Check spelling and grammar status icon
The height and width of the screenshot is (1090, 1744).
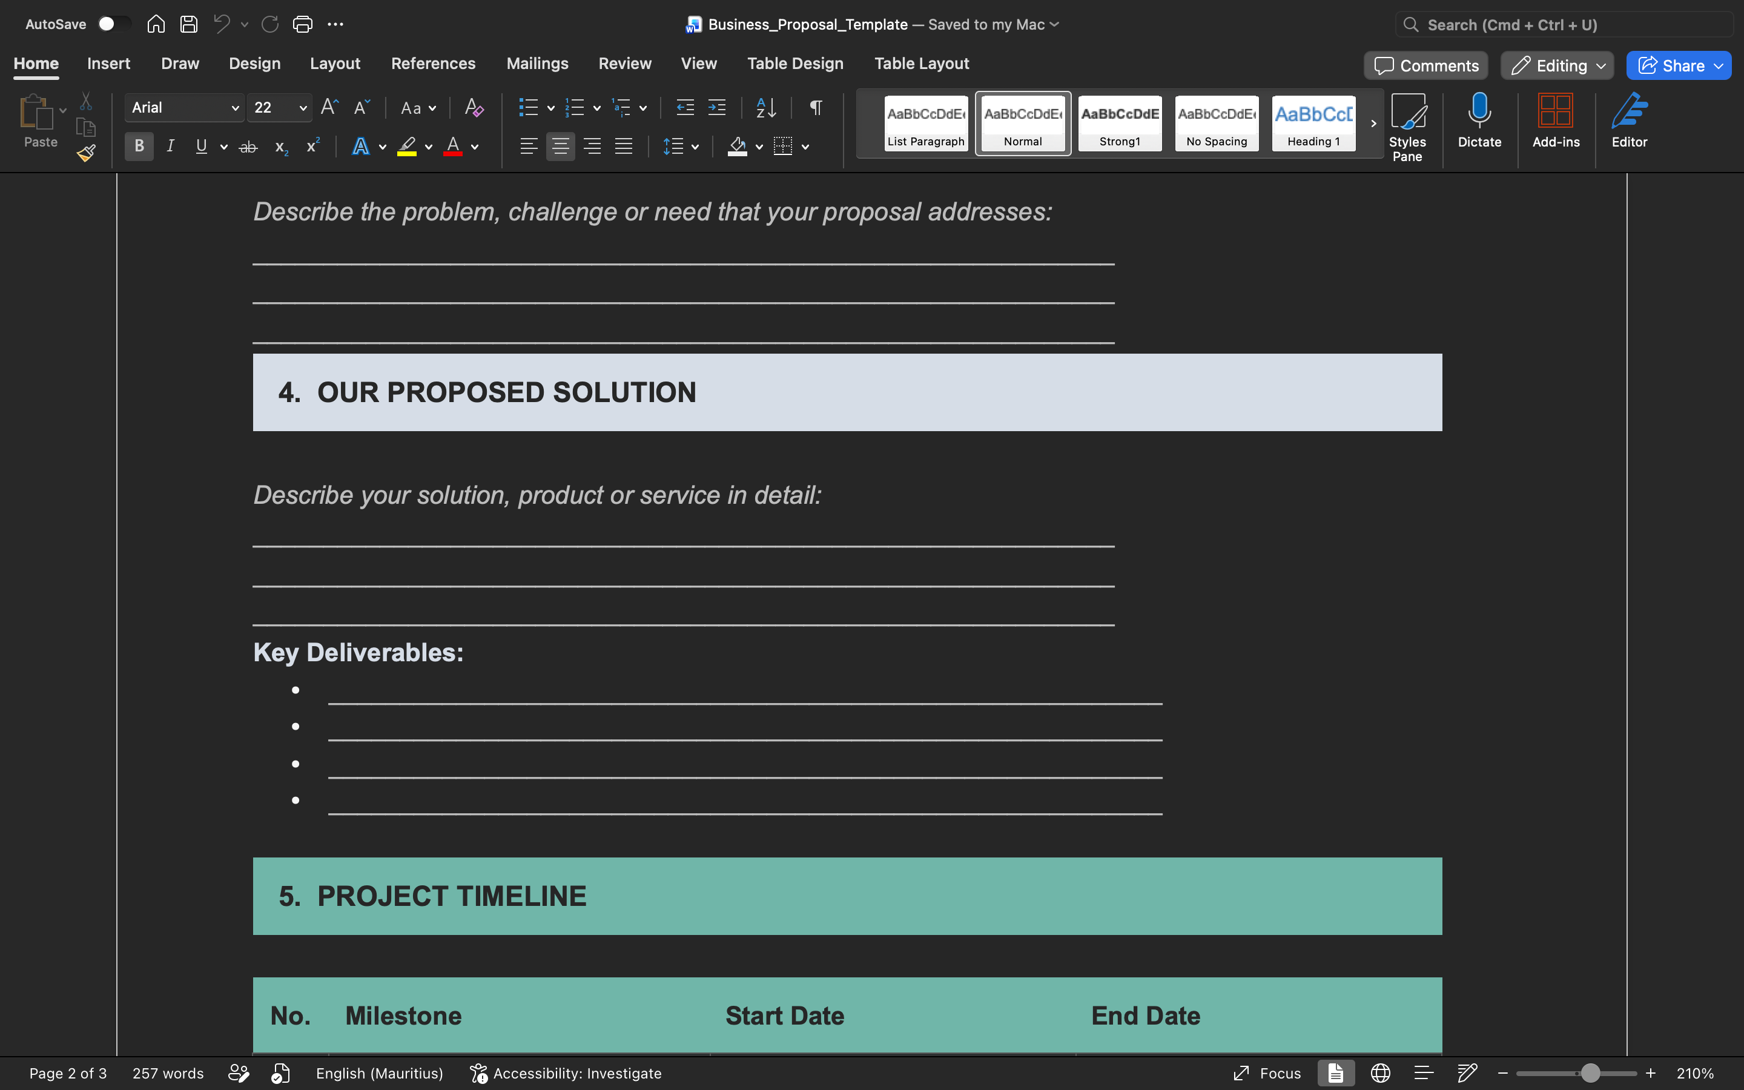(280, 1074)
